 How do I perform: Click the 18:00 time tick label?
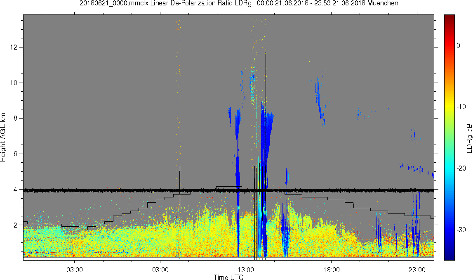pos(332,270)
